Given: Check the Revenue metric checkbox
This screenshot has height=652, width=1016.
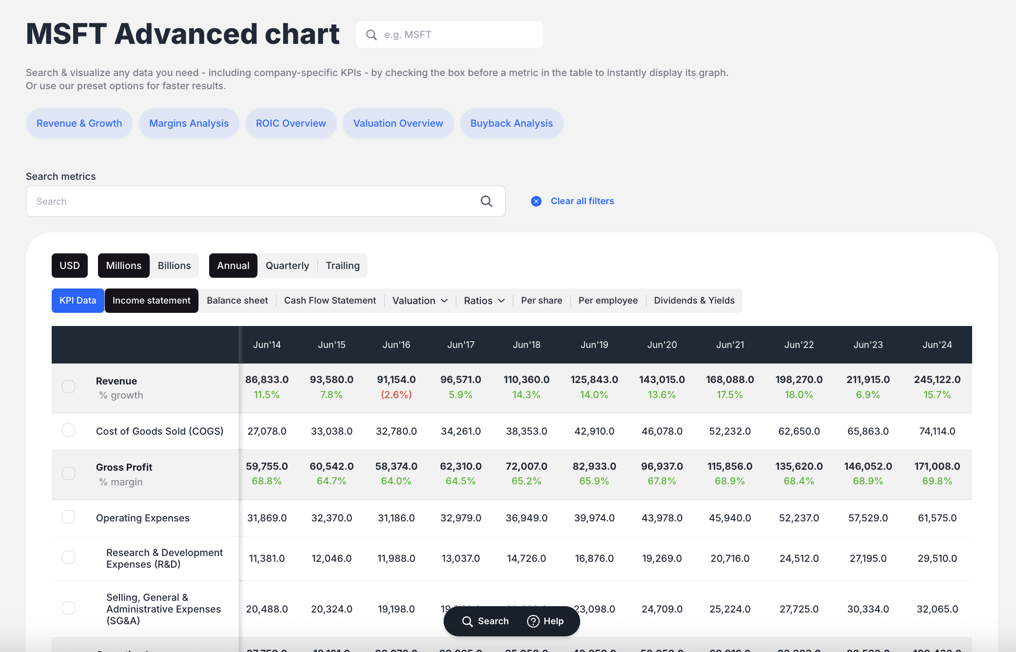Looking at the screenshot, I should 69,387.
